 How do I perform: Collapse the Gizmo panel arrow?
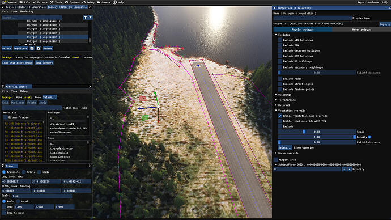point(3,166)
